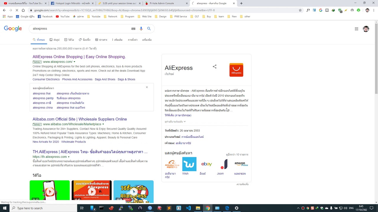Screen dimensions: 378x212
Task: Select the Videos search tab
Action: (69, 40)
